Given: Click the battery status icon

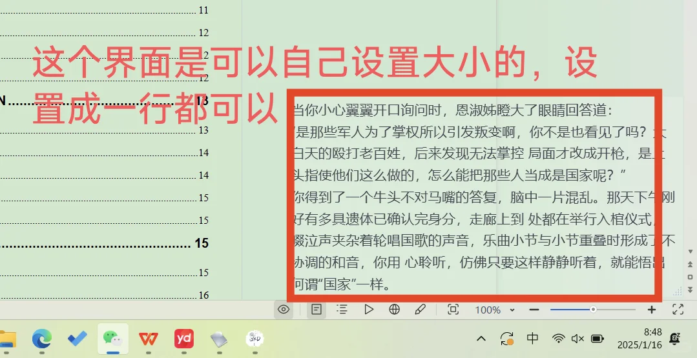Looking at the screenshot, I should pos(597,339).
